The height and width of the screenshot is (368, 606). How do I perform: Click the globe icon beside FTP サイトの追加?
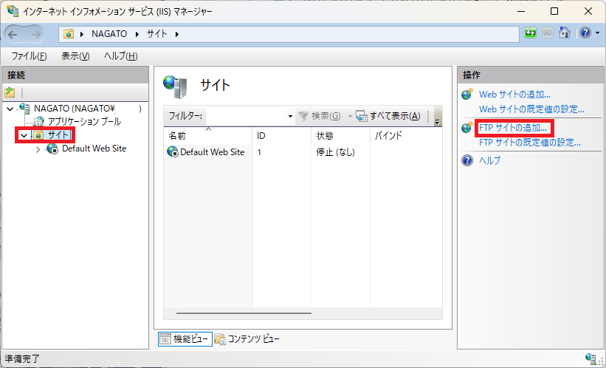click(467, 127)
